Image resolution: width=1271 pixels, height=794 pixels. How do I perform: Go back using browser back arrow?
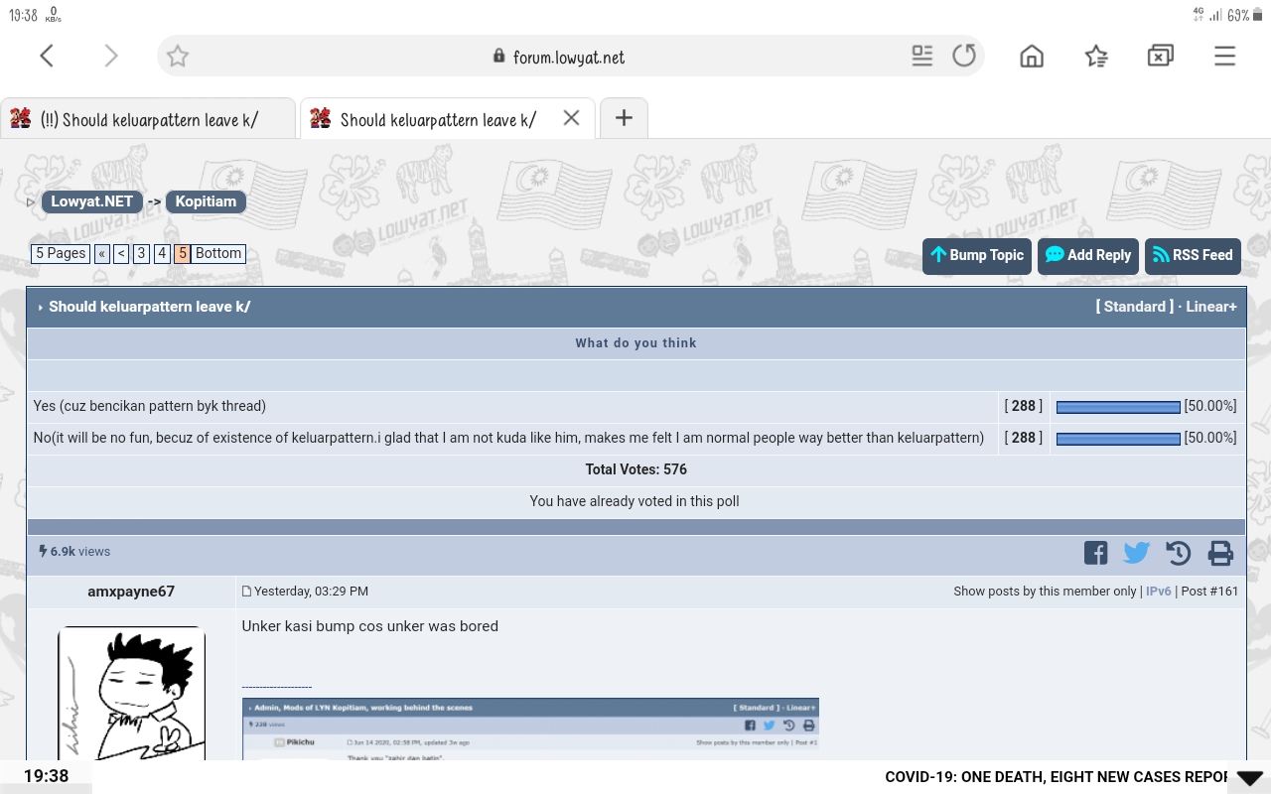pyautogui.click(x=47, y=57)
